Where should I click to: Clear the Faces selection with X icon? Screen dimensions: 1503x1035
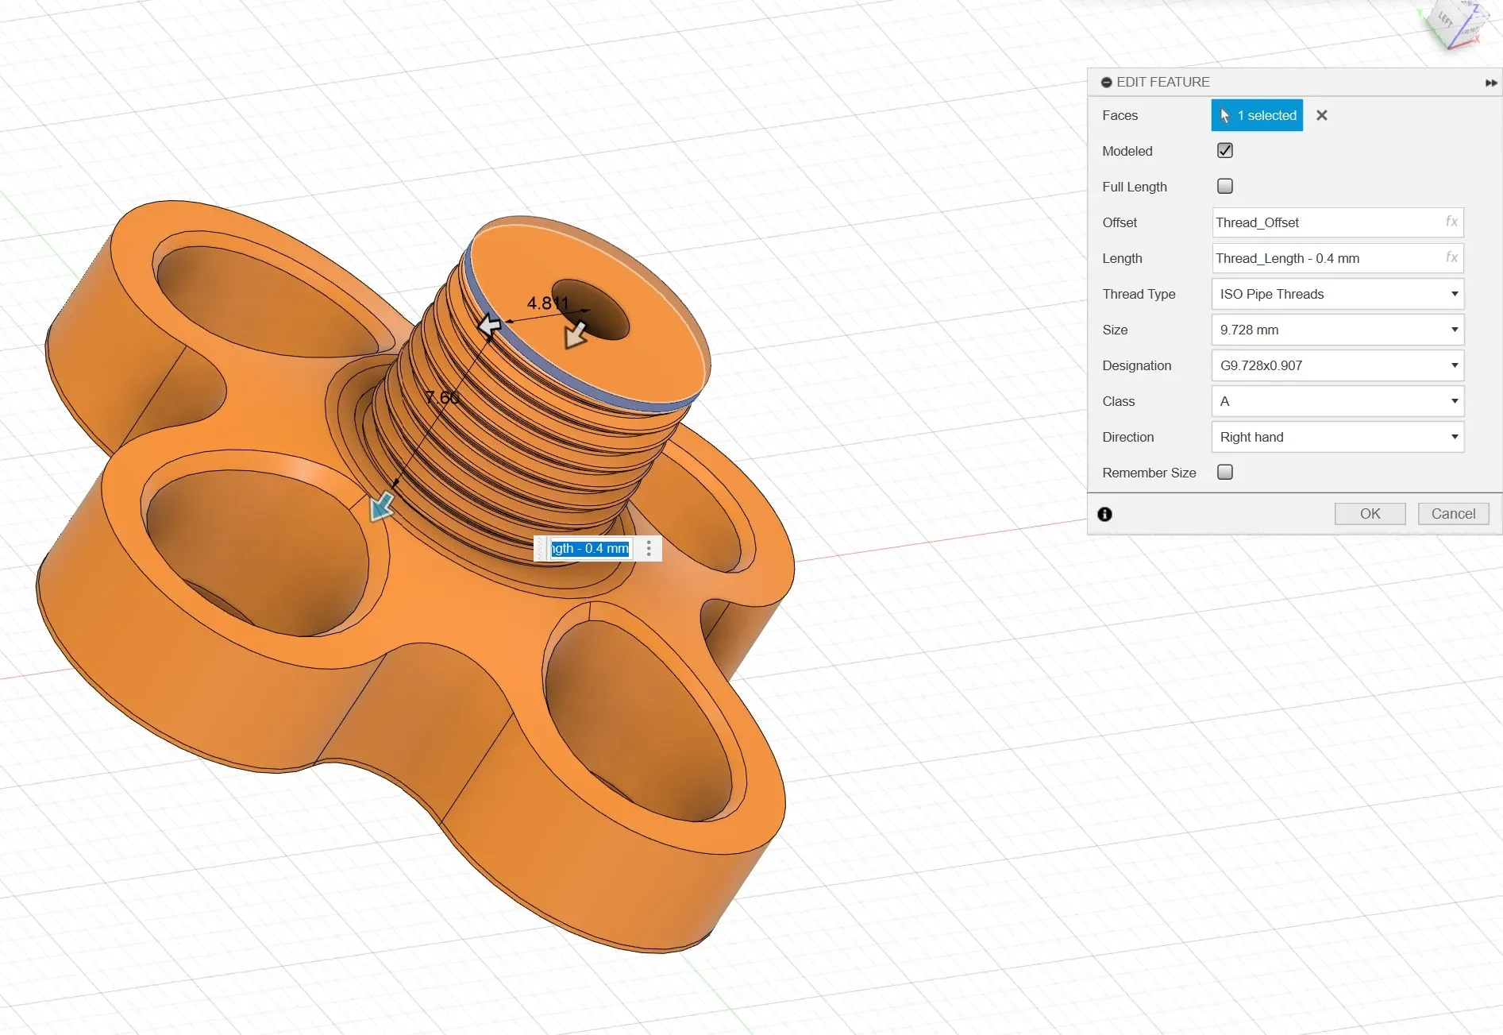coord(1321,115)
